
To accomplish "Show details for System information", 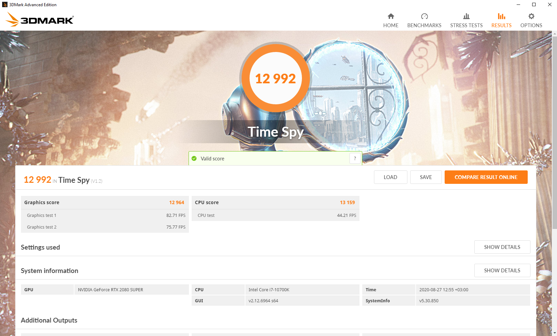I will coord(502,270).
